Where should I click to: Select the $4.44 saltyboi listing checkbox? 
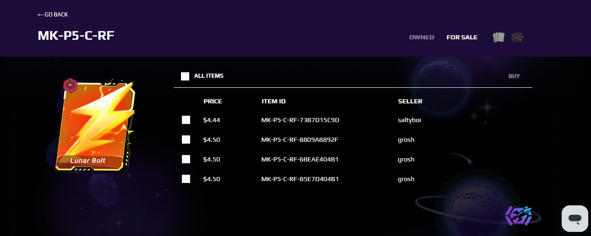186,120
